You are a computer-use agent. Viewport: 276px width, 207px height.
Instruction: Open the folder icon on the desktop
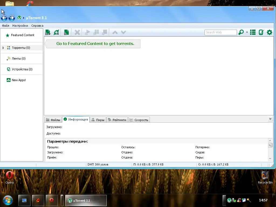click(x=9, y=3)
